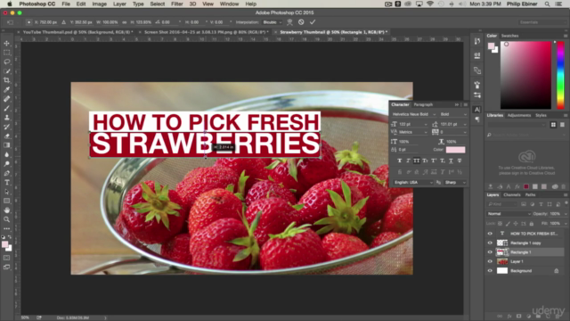Open the Layer menu
This screenshot has height=321, width=570.
click(x=119, y=4)
